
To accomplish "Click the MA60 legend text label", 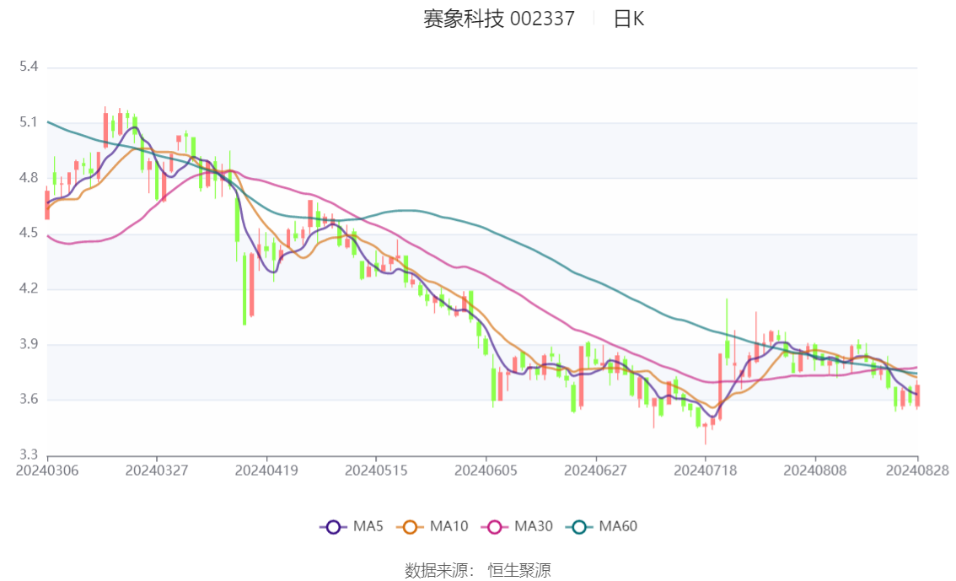I will pos(618,526).
